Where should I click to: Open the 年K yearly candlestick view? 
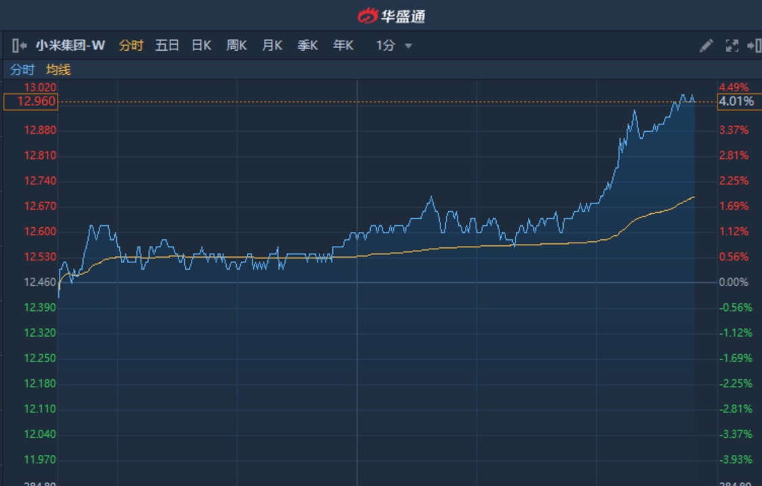pos(343,46)
